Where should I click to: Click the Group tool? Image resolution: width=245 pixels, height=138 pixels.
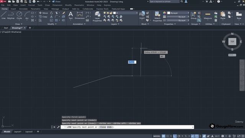[x=193, y=15]
